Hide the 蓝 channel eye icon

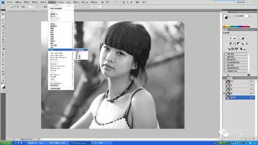click(x=224, y=93)
